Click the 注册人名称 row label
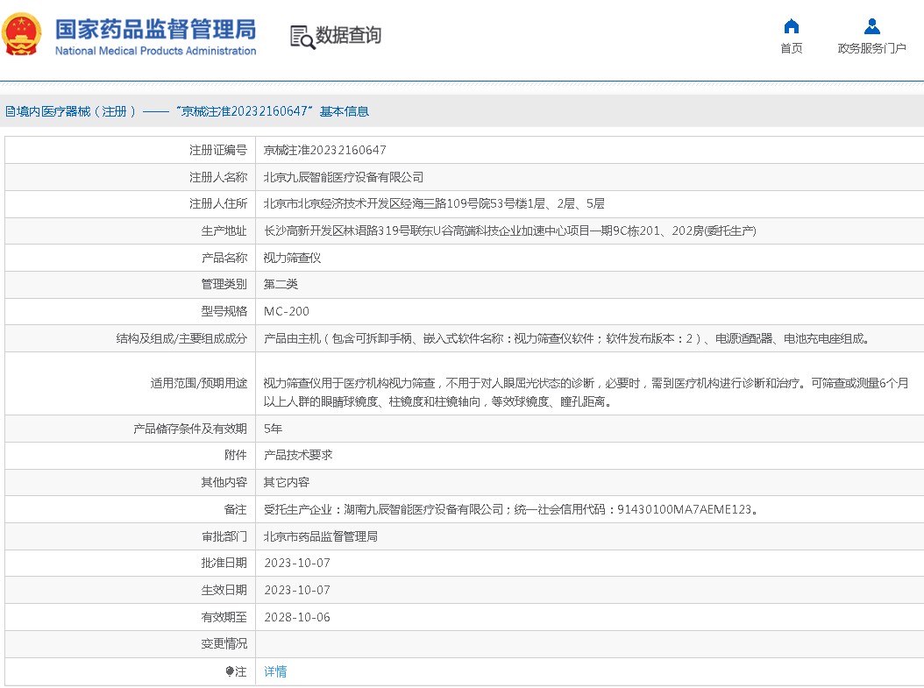Screen dimensions: 924x688 coord(218,177)
